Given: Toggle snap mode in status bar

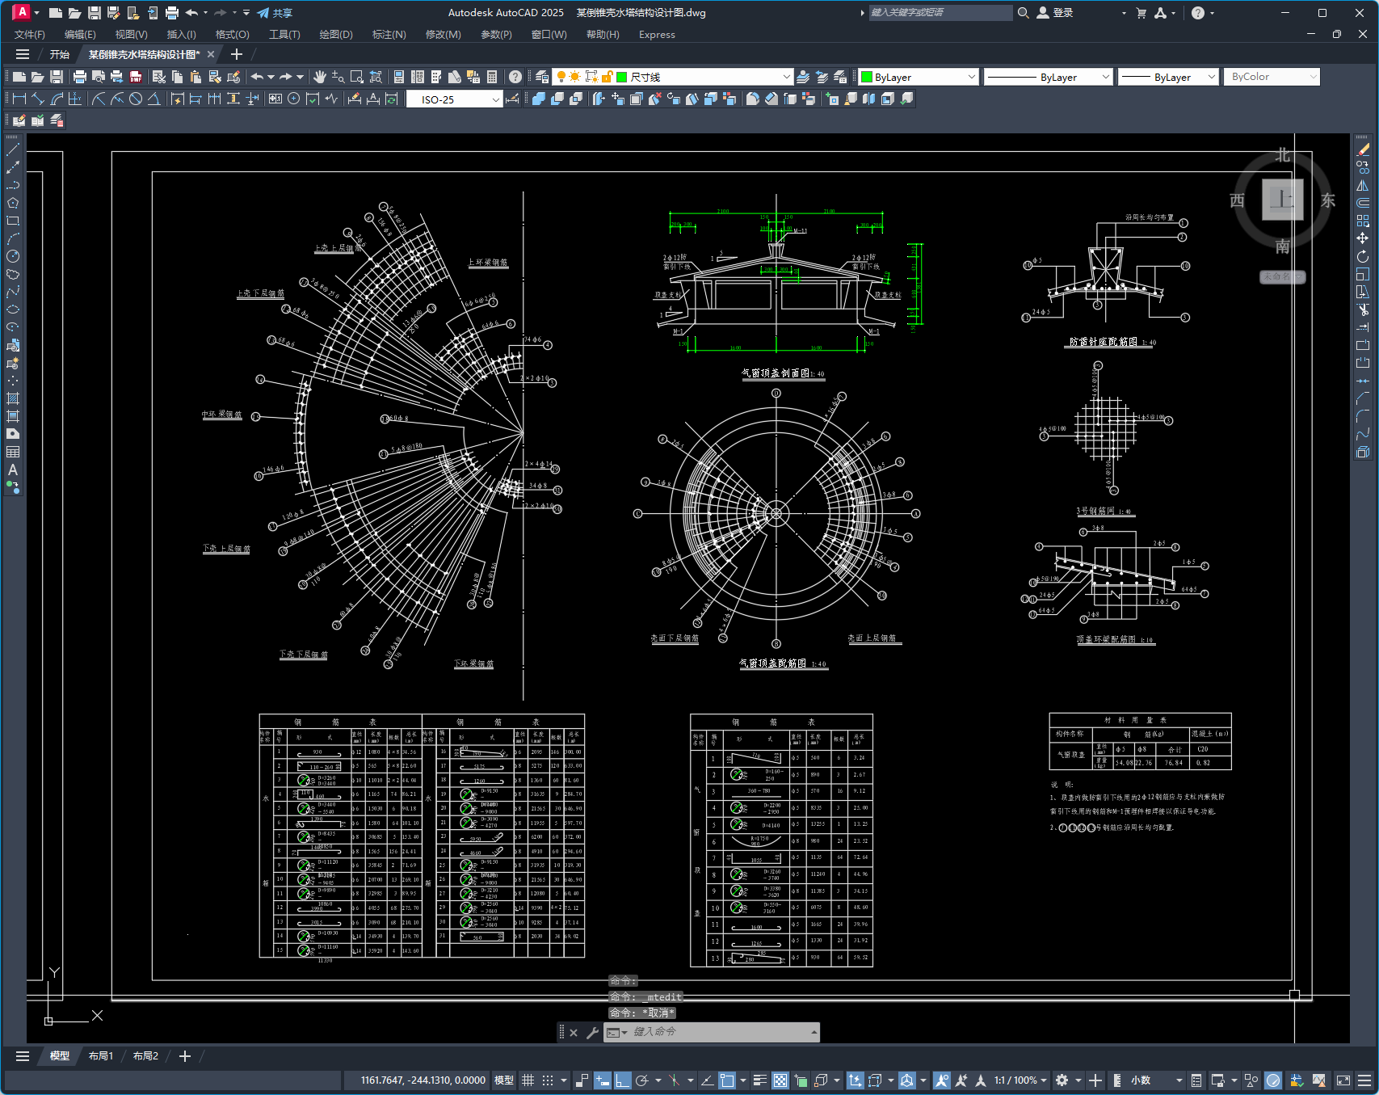Looking at the screenshot, I should (x=548, y=1080).
